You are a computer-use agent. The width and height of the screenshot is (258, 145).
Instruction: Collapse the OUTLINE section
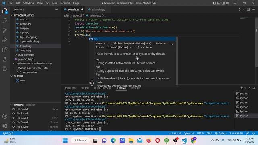(x=18, y=76)
